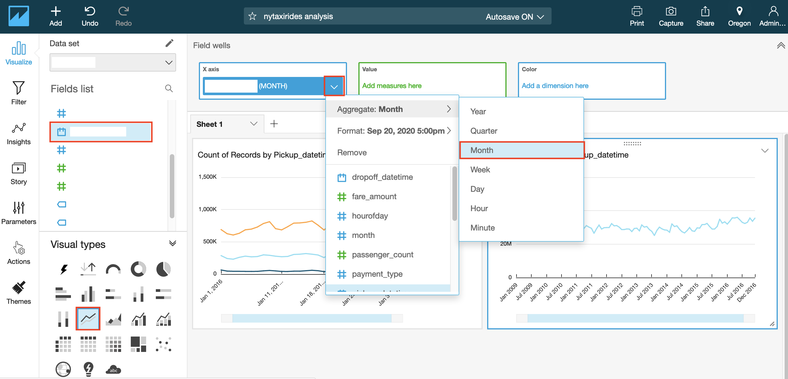Choose Month aggregation
Screen dimensions: 788x379
521,150
